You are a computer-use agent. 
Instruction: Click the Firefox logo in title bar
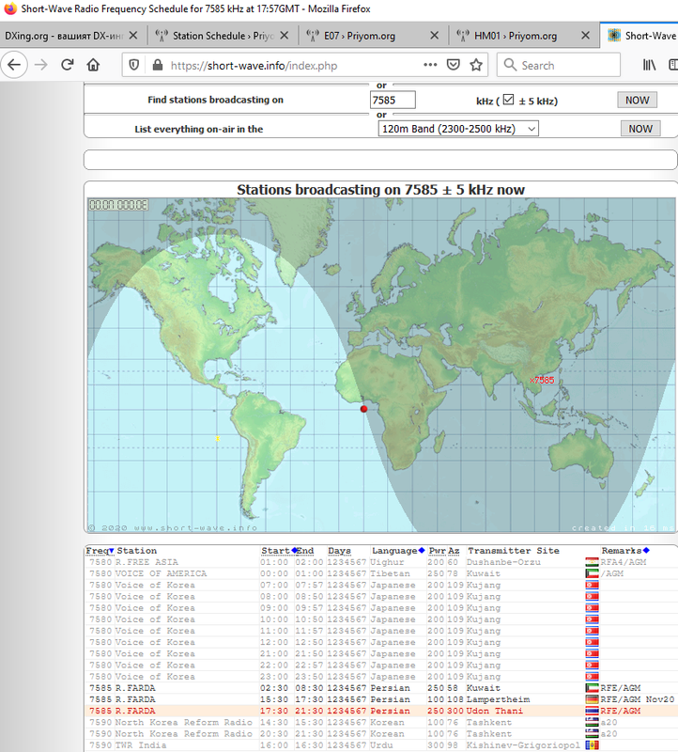pyautogui.click(x=10, y=8)
